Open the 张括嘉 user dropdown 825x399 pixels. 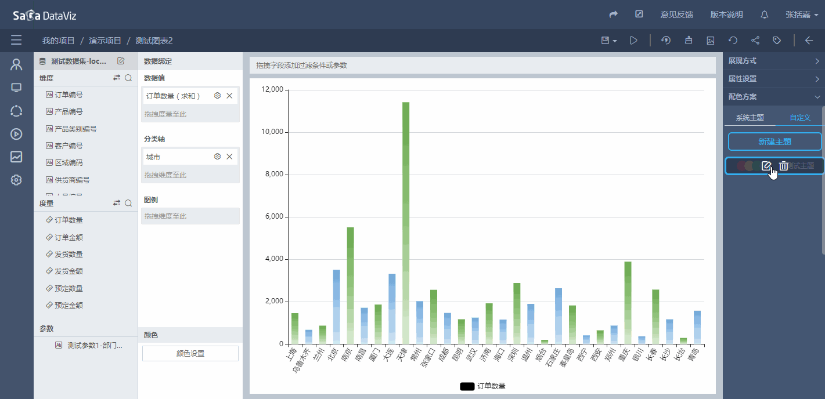[802, 14]
